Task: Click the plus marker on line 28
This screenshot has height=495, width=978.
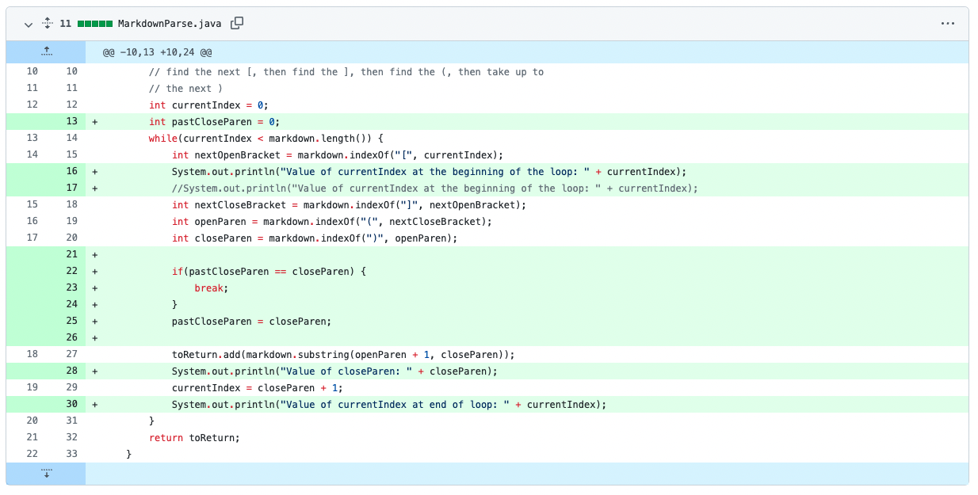Action: pyautogui.click(x=94, y=371)
